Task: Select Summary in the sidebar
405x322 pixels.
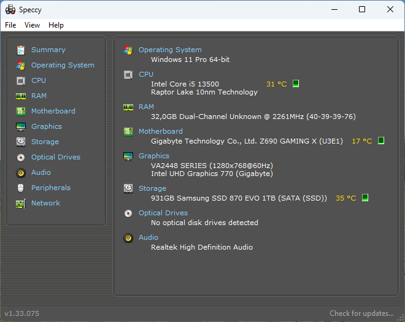Action: pyautogui.click(x=48, y=50)
